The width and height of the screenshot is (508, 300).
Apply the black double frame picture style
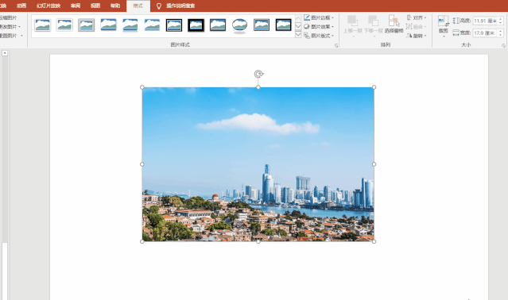coord(174,25)
